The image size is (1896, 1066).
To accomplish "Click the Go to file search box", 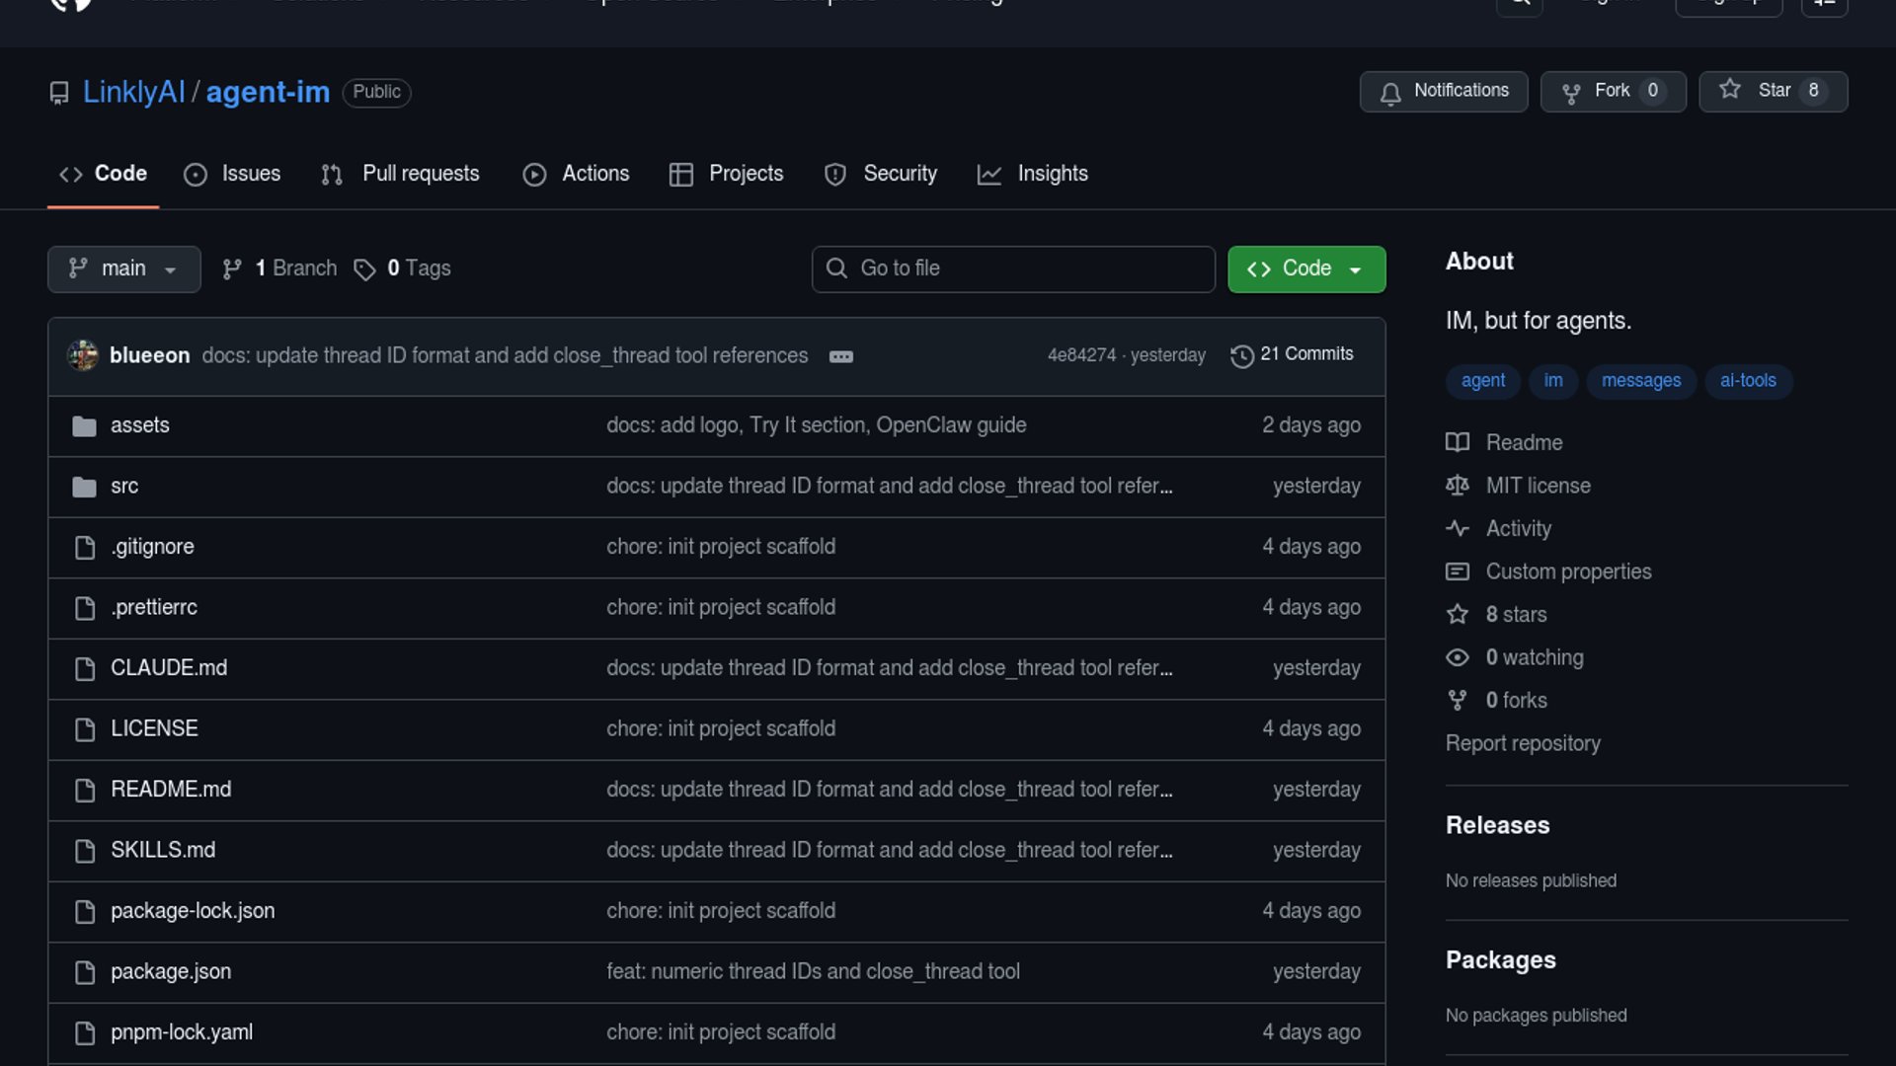I will point(1013,268).
